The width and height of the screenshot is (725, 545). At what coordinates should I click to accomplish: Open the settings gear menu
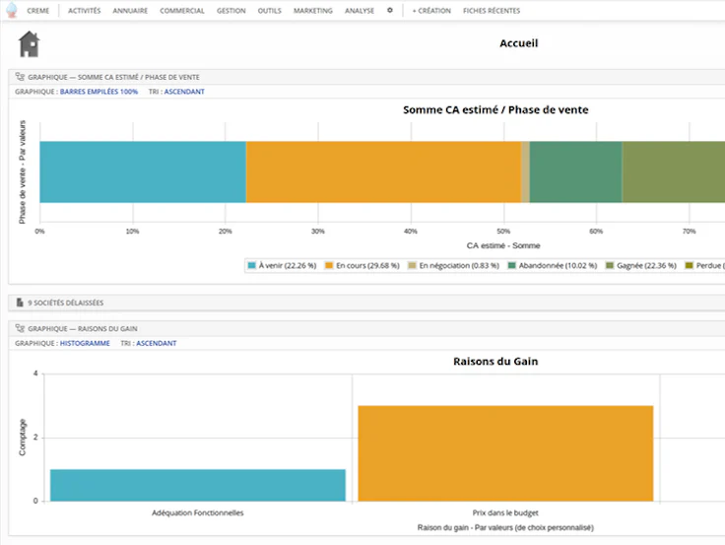(390, 10)
